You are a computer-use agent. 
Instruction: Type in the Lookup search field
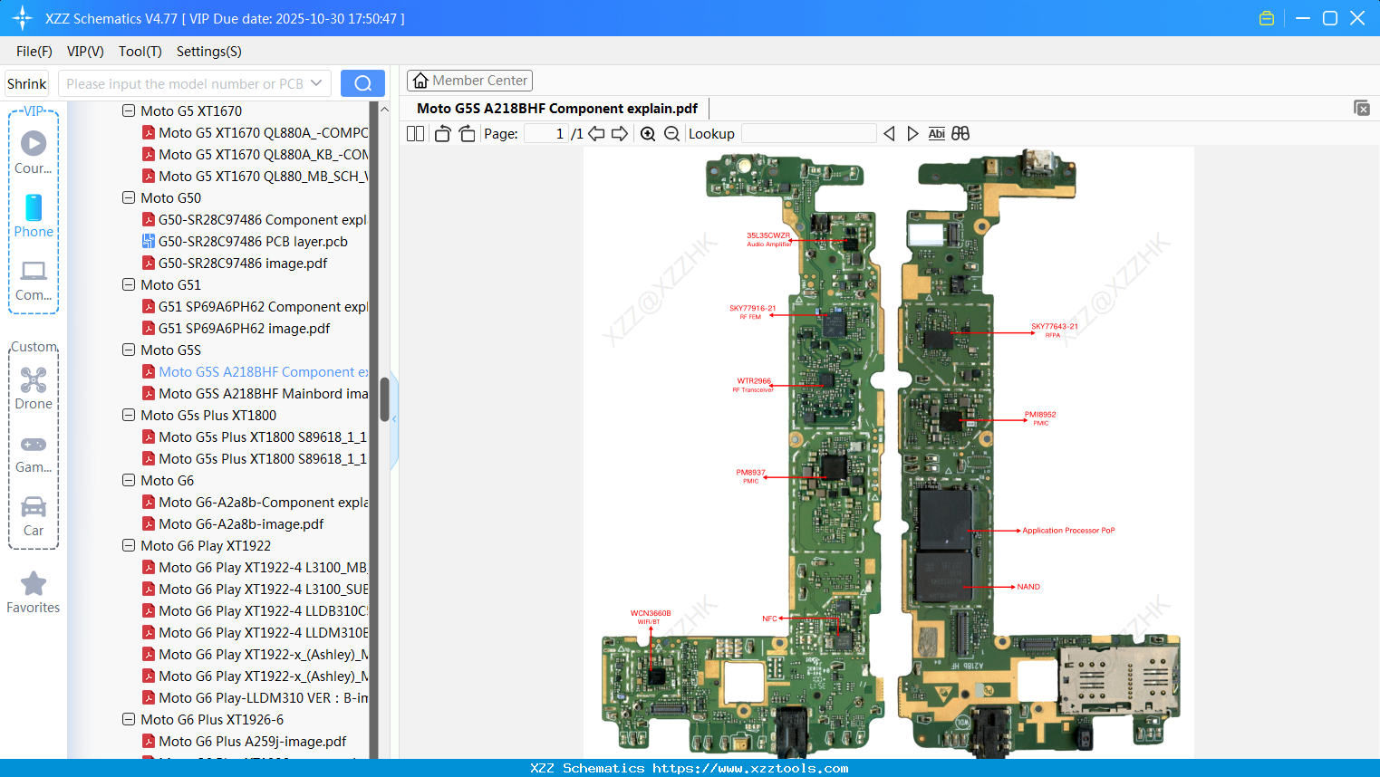(807, 133)
